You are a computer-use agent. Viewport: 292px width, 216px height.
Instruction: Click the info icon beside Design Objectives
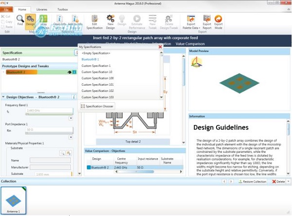[x=74, y=97]
